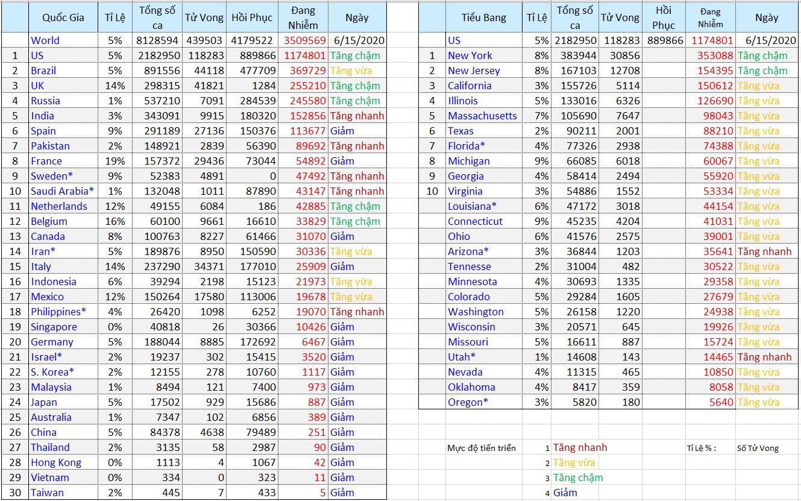Select the 'Tiểu Bang' header cell
The image size is (801, 501).
[x=483, y=17]
